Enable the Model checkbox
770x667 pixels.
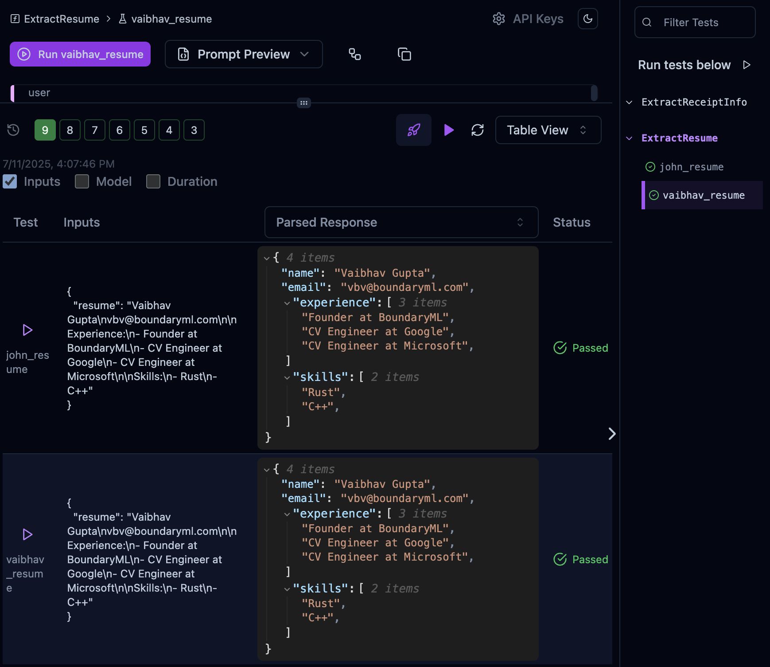(82, 181)
